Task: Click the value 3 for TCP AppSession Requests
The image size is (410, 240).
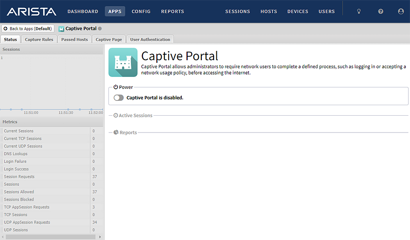Action: (x=93, y=207)
